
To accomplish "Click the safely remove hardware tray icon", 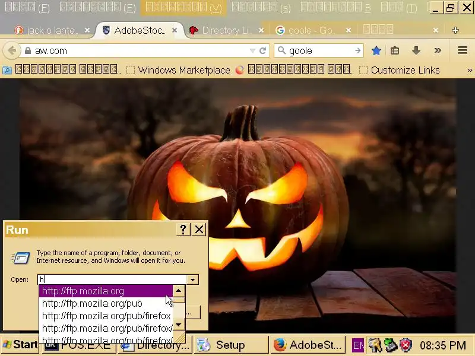I will click(391, 345).
